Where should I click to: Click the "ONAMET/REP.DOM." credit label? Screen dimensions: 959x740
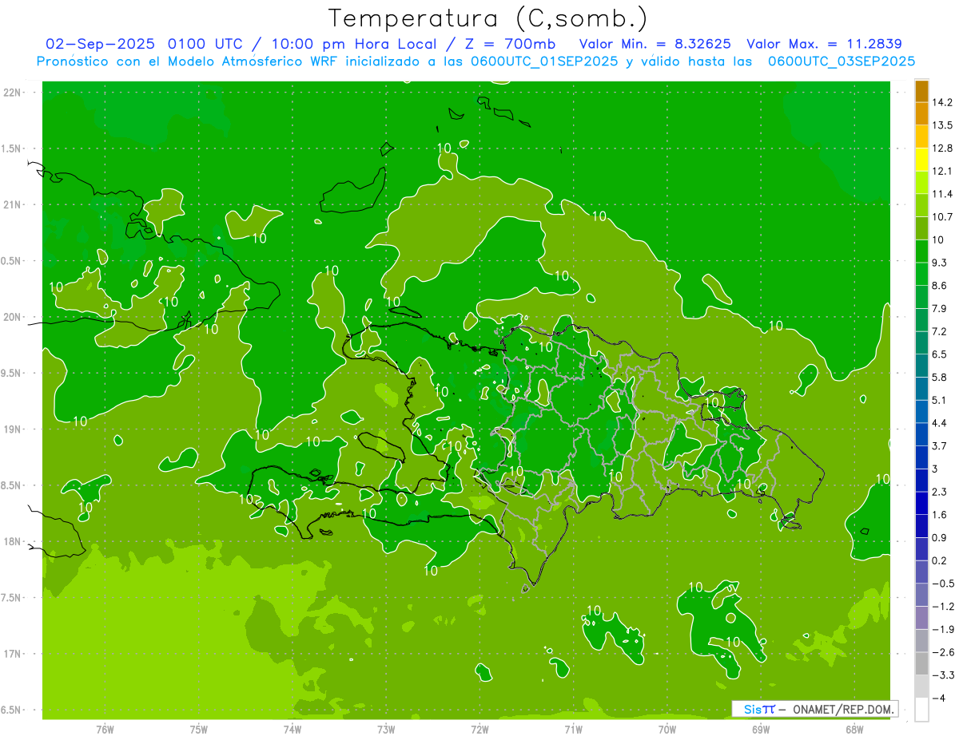coord(845,709)
